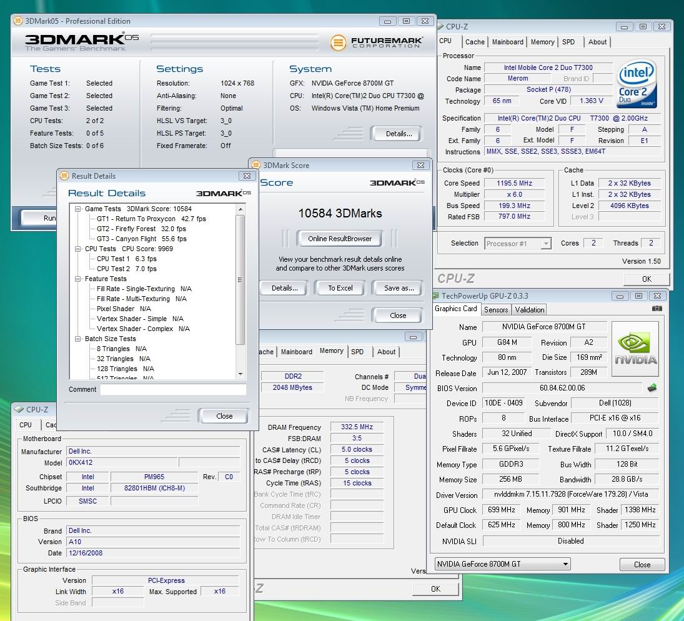Open Mainboard tab in the middle CPU-Z window
The image size is (684, 621).
(x=297, y=352)
